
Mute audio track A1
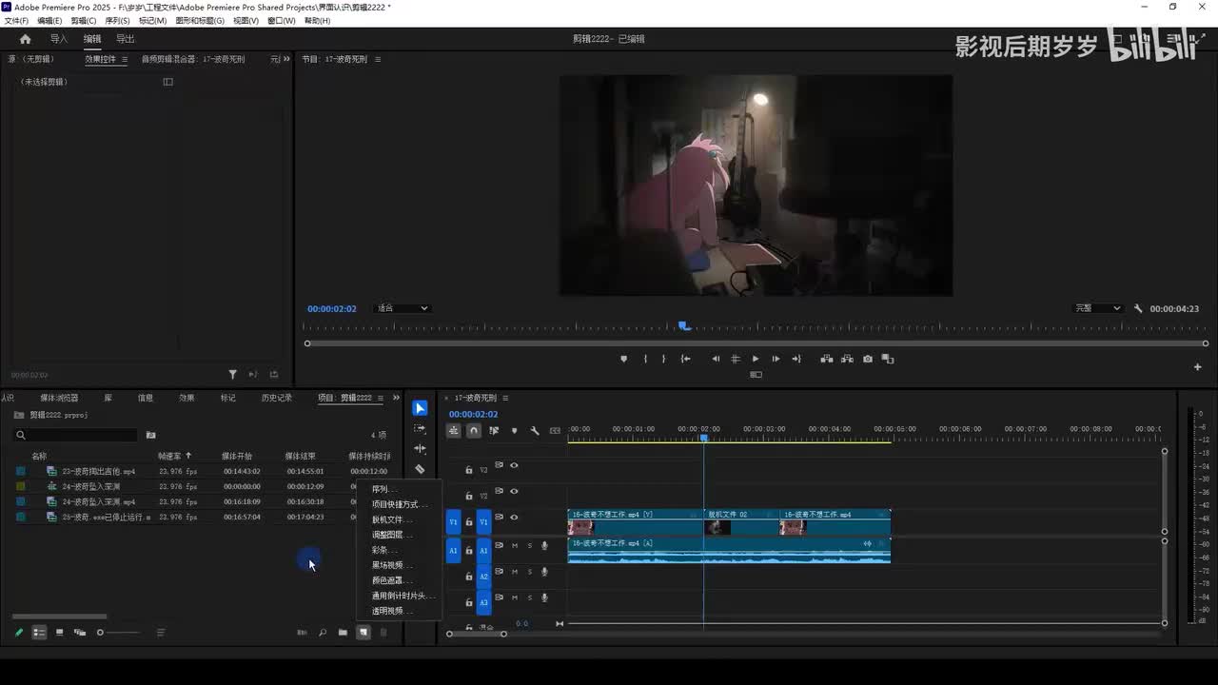(x=515, y=546)
